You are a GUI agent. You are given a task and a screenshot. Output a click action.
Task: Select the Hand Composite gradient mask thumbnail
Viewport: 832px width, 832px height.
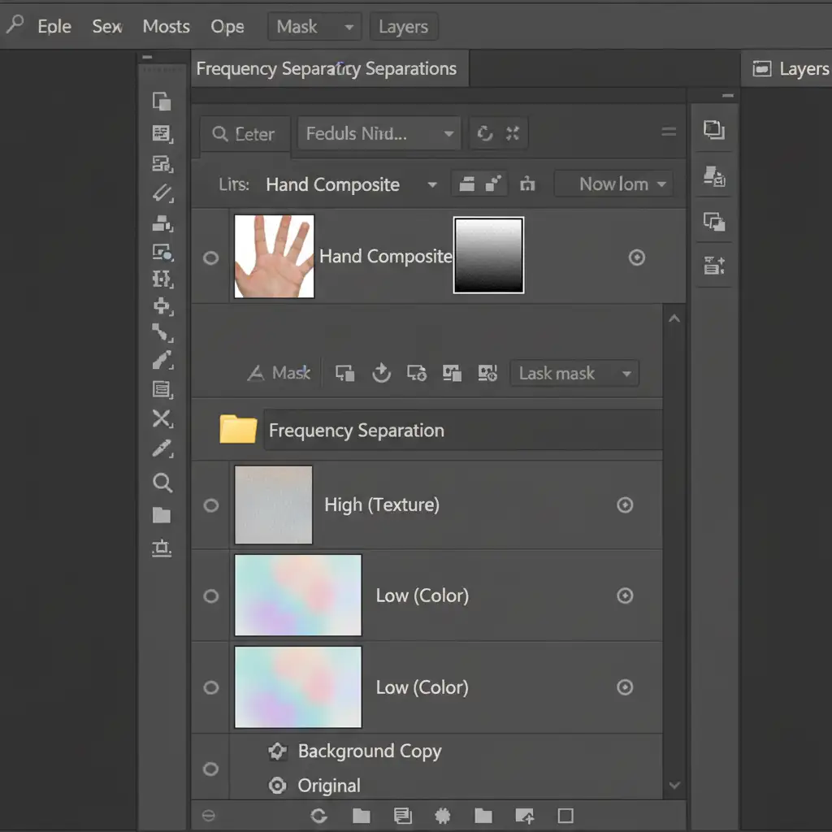tap(488, 255)
